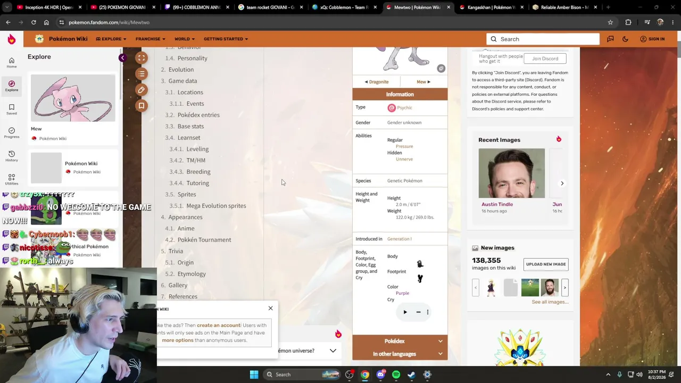Expand the Pokémon universe question chevron

[333, 351]
